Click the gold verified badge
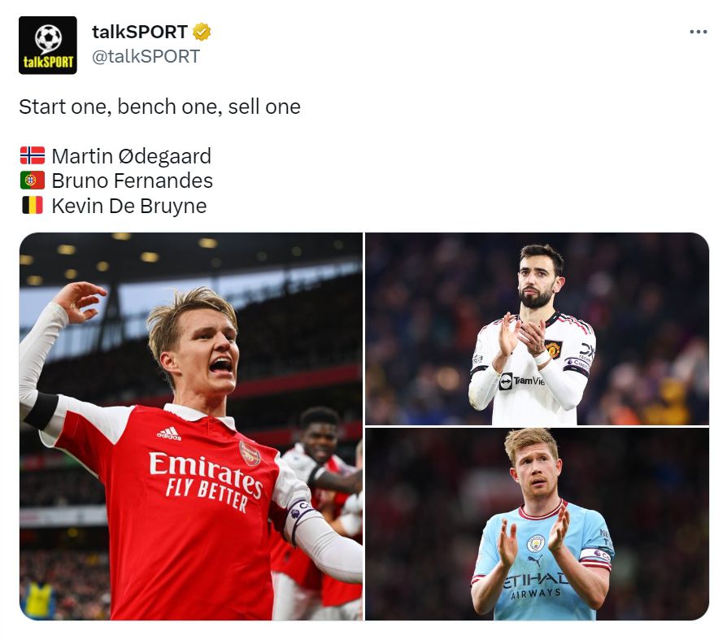The height and width of the screenshot is (640, 727). point(202,32)
